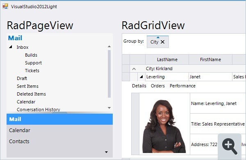
Task: Select the Mail page view item
Action: point(59,119)
